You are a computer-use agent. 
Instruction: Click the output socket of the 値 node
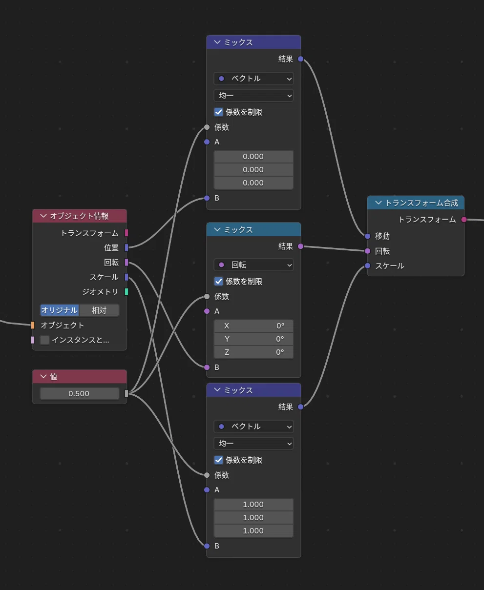click(x=126, y=393)
